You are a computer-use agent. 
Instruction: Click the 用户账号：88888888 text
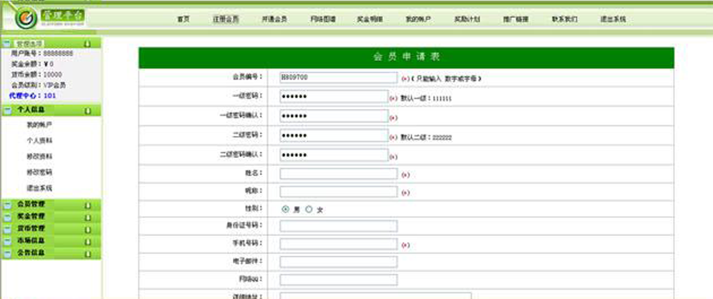point(42,53)
